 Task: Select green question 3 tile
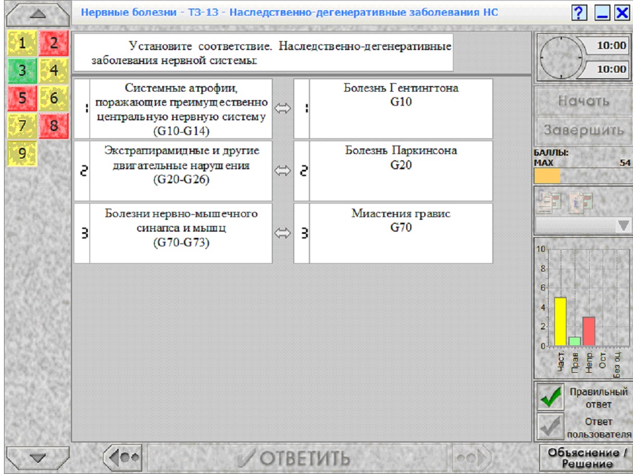22,71
